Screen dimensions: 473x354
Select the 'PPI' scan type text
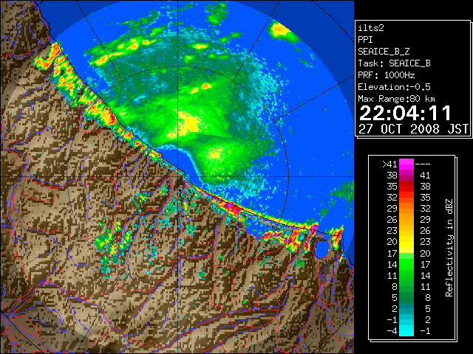pyautogui.click(x=365, y=40)
